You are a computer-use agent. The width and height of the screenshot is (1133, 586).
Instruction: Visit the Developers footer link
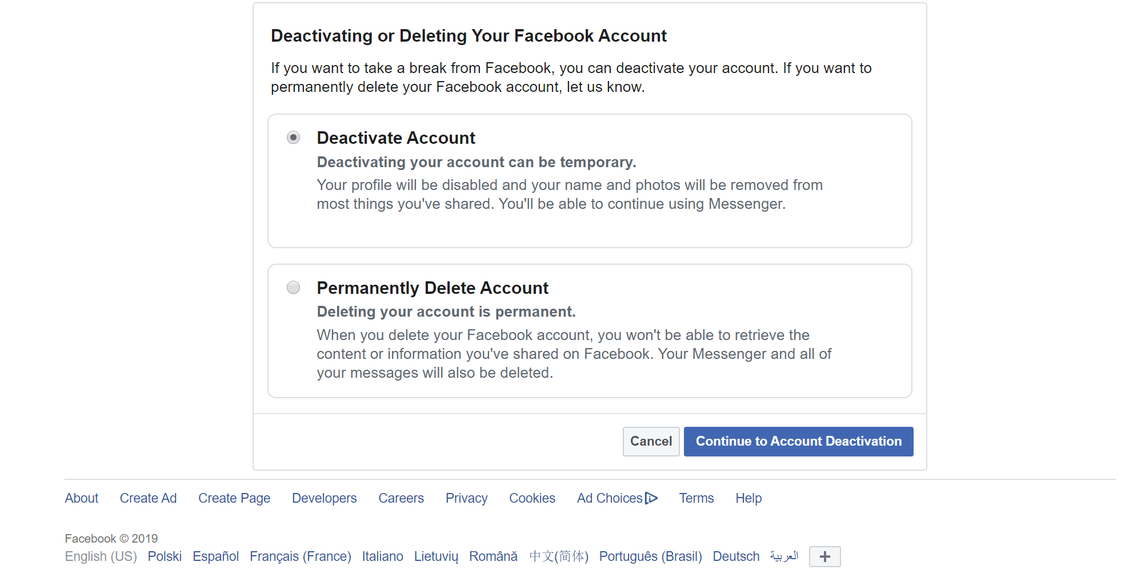click(x=324, y=498)
